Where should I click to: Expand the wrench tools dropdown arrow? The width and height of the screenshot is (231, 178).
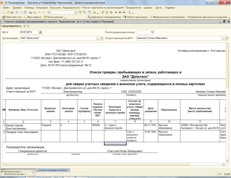[133, 13]
